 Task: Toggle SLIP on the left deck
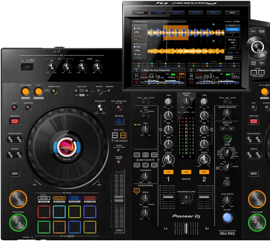click(x=14, y=108)
